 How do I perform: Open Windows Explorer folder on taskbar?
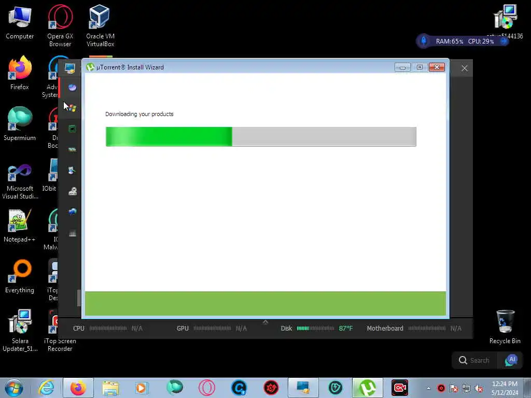click(110, 388)
